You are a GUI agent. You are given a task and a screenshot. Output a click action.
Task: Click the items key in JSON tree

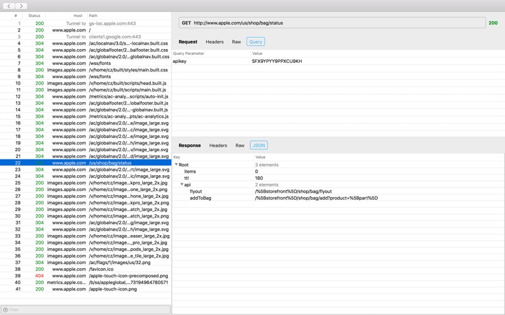tap(190, 171)
